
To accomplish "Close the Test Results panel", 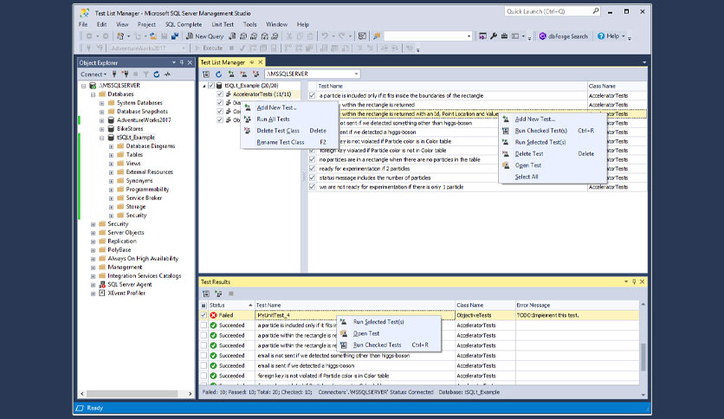I will tap(642, 281).
